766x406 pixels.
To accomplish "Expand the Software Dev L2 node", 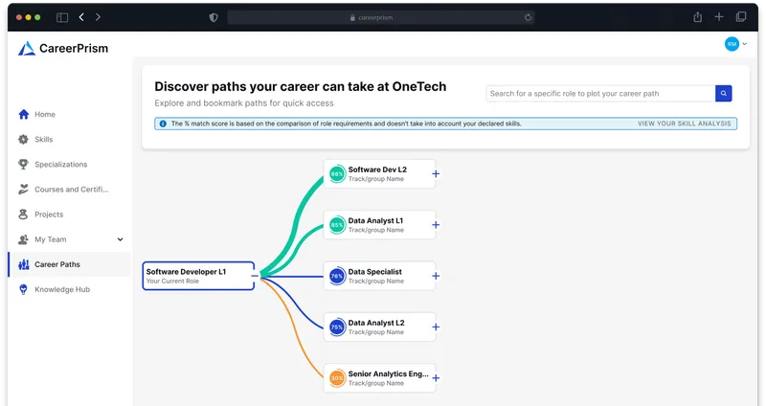I will pyautogui.click(x=436, y=173).
